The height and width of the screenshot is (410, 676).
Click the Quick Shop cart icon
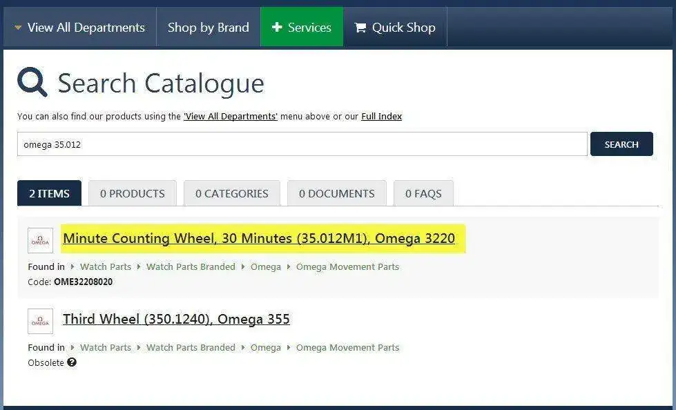(360, 28)
